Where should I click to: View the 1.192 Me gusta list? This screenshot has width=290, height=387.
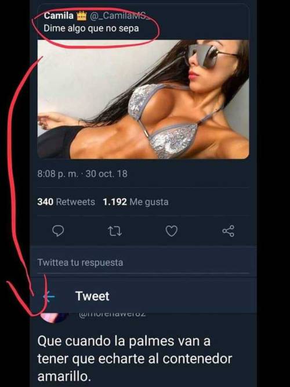click(x=136, y=202)
